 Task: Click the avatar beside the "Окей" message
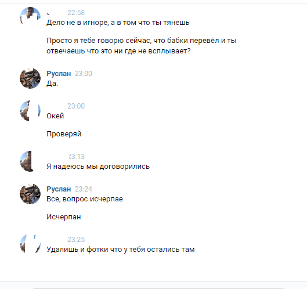[30, 111]
